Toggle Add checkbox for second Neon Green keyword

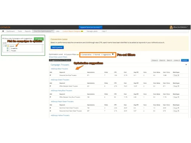pos(50,111)
